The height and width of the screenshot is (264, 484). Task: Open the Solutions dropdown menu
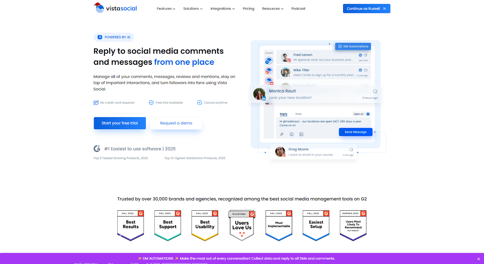[193, 8]
